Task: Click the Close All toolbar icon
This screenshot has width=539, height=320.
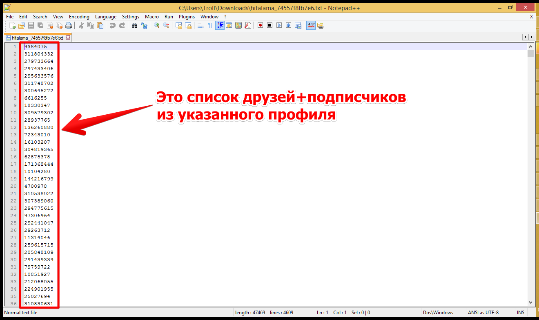Action: pos(59,25)
